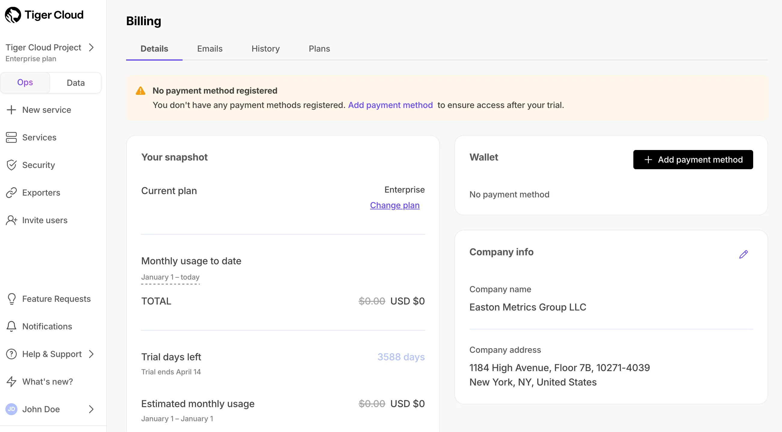Click the John Doe name
The height and width of the screenshot is (432, 782).
click(41, 409)
